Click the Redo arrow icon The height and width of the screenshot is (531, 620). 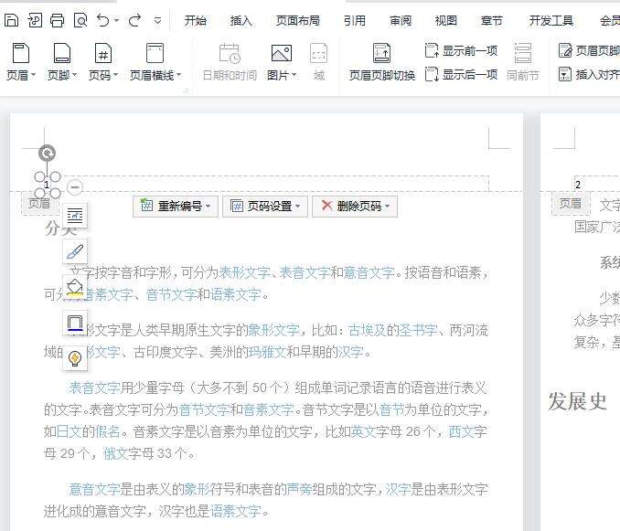coord(134,20)
